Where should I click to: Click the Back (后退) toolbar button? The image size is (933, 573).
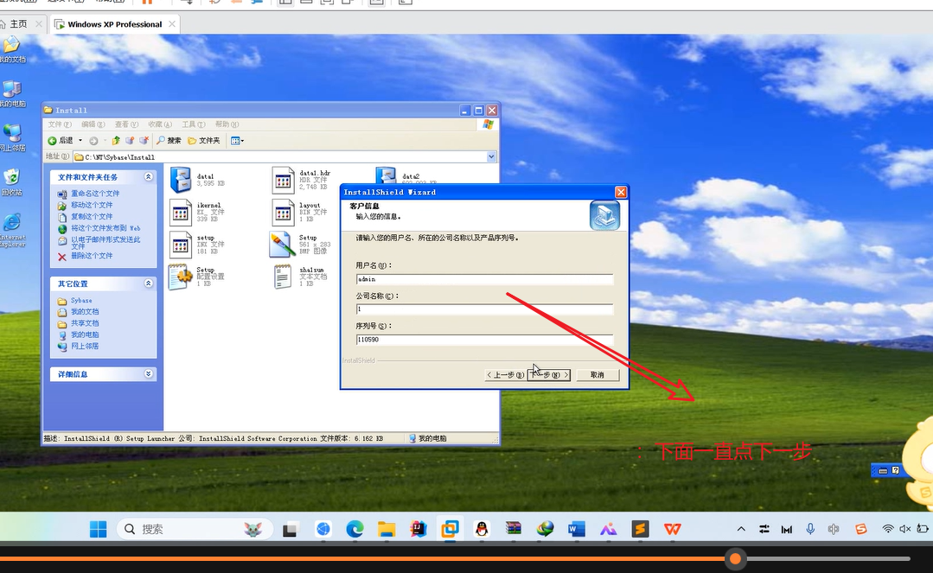[61, 140]
